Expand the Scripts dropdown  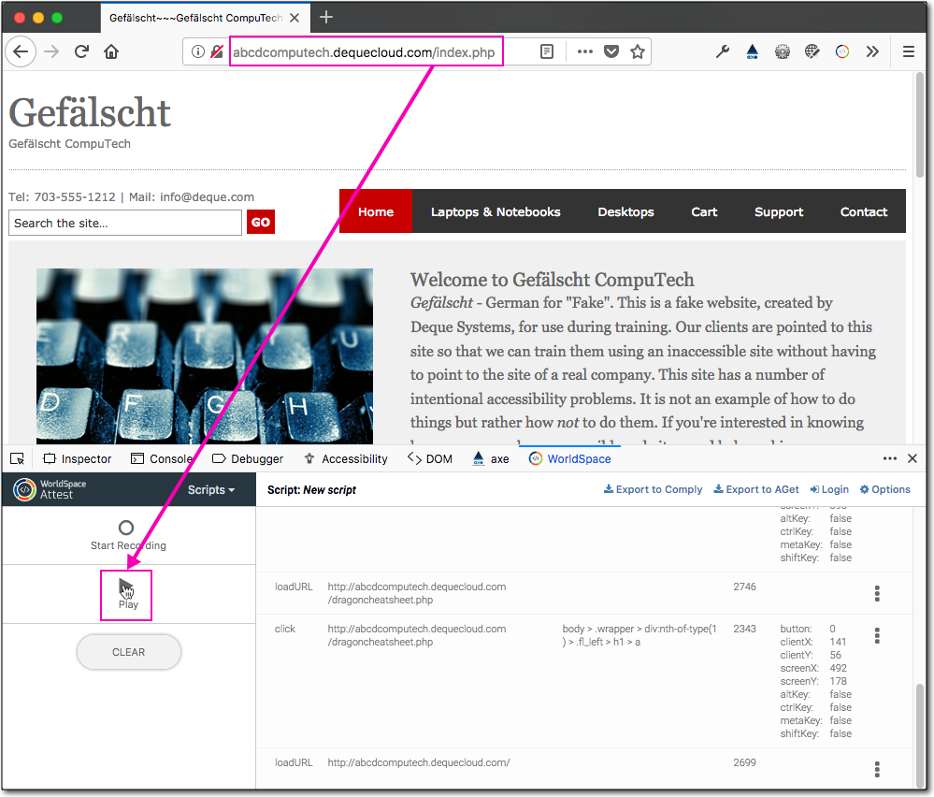click(x=211, y=489)
